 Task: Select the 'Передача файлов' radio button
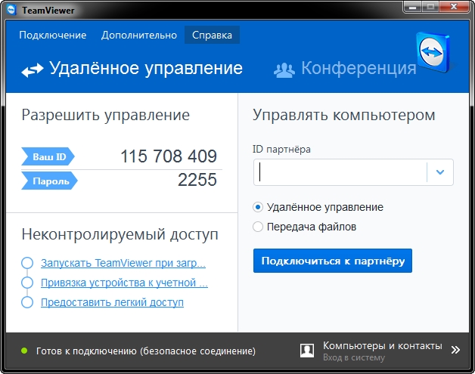[x=258, y=227]
